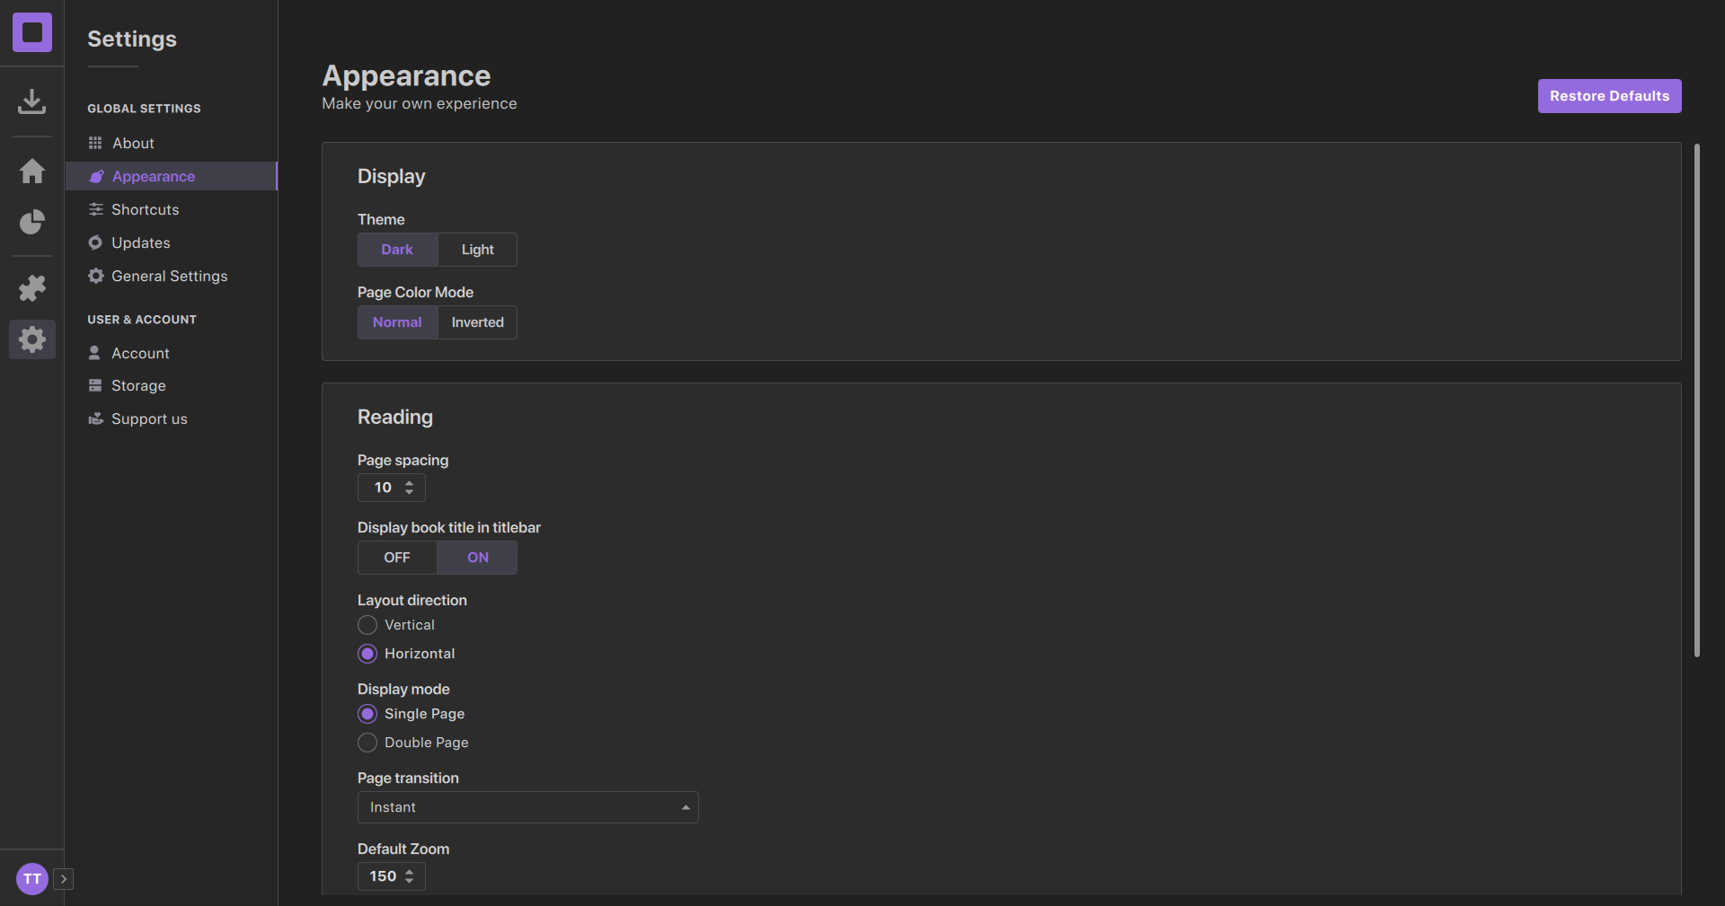Go to the Home icon
1725x906 pixels.
tap(31, 171)
